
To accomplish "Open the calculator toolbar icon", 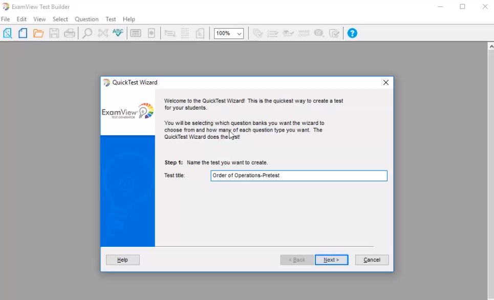I will click(x=135, y=33).
